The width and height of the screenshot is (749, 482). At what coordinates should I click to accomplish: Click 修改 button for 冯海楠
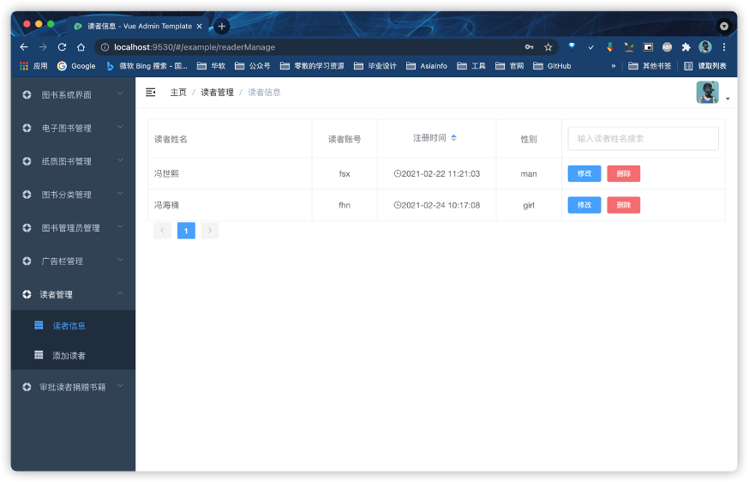click(584, 205)
